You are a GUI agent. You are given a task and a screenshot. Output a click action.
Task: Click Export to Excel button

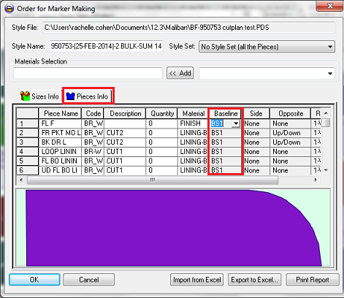coord(254,280)
